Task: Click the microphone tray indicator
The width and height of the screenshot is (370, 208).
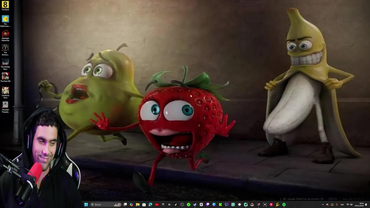Action: [336, 205]
